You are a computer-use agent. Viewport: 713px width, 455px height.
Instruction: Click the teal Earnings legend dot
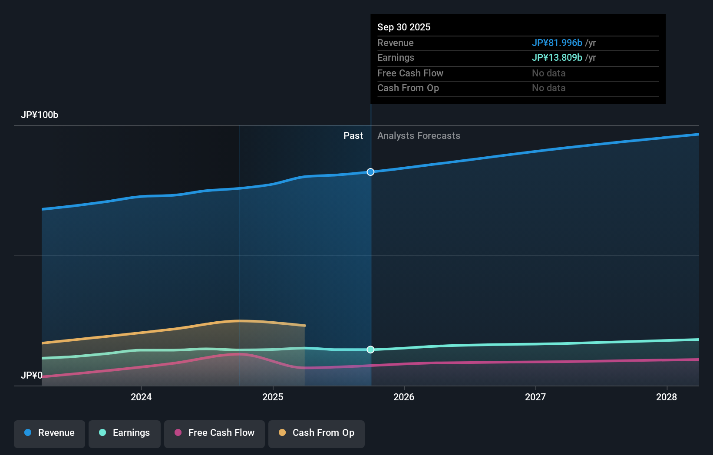tap(102, 433)
